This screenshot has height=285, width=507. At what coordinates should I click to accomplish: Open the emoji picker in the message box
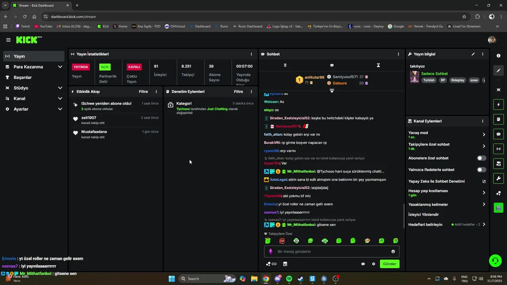pyautogui.click(x=393, y=251)
